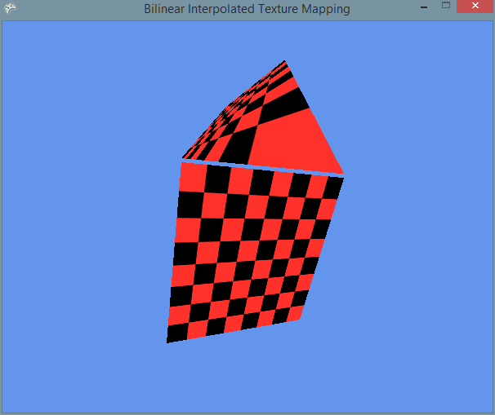Viewport: 495px width, 415px height.
Task: Click the left corner of the upper quad
Action: 185,157
